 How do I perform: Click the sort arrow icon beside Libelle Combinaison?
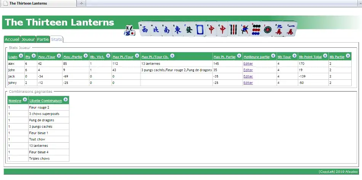66,100
